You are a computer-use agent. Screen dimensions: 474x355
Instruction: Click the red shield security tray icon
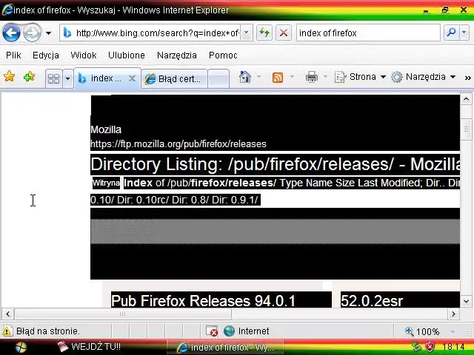[430, 347]
